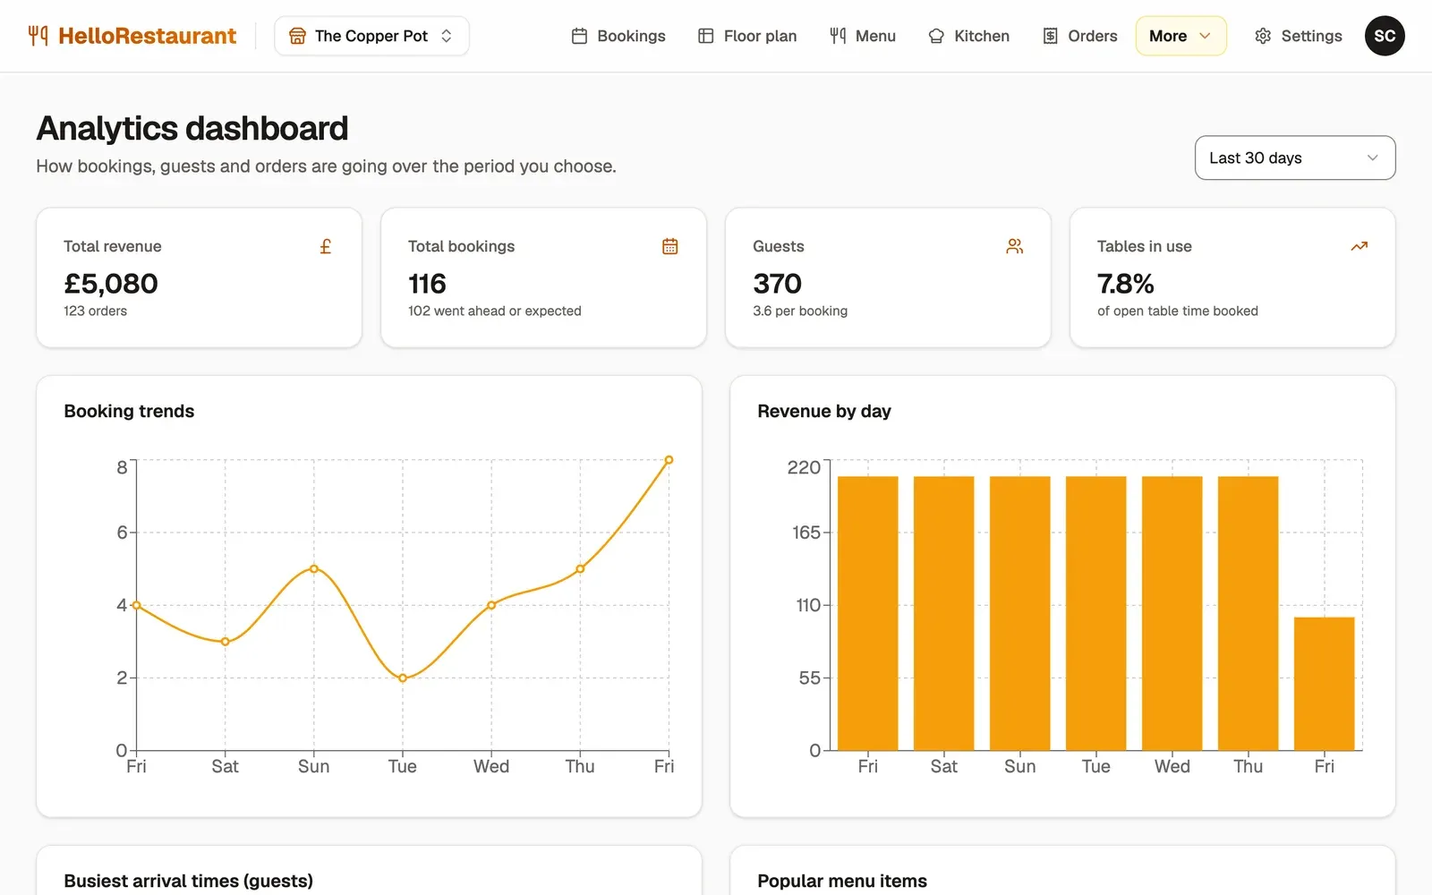The width and height of the screenshot is (1432, 895).
Task: Click the storefront icon beside The Copper Pot
Action: [297, 36]
